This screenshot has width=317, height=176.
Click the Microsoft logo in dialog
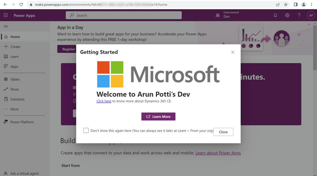(x=158, y=74)
